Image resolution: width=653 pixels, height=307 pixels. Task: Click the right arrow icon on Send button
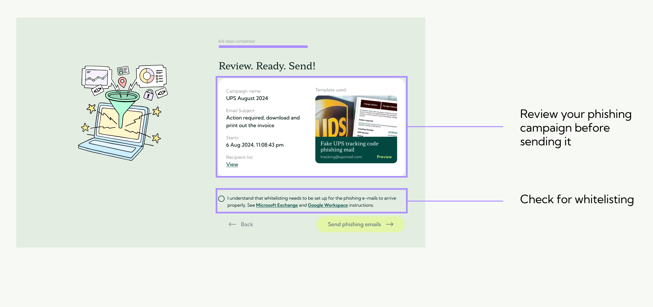click(390, 224)
